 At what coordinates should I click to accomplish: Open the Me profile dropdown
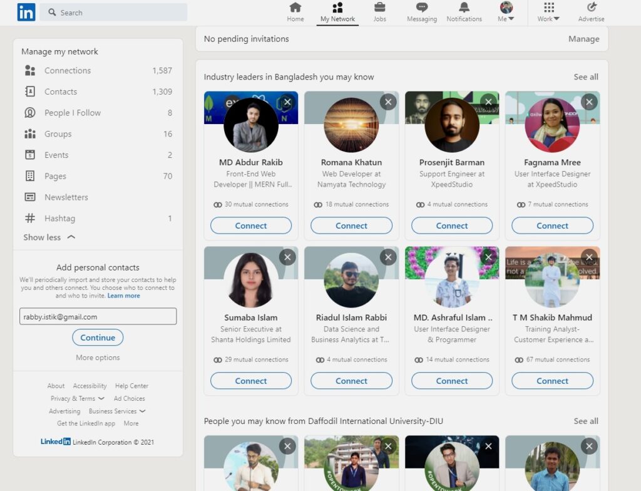click(x=506, y=12)
